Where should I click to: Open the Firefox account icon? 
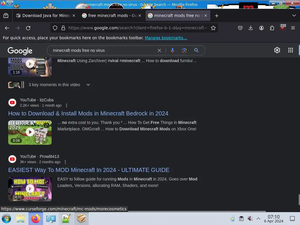(x=261, y=28)
